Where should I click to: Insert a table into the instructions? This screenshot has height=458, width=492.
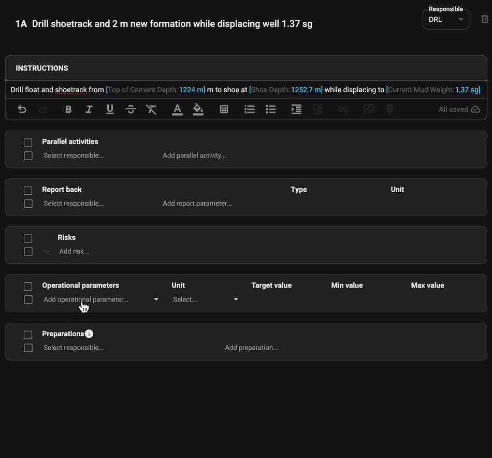click(x=224, y=109)
